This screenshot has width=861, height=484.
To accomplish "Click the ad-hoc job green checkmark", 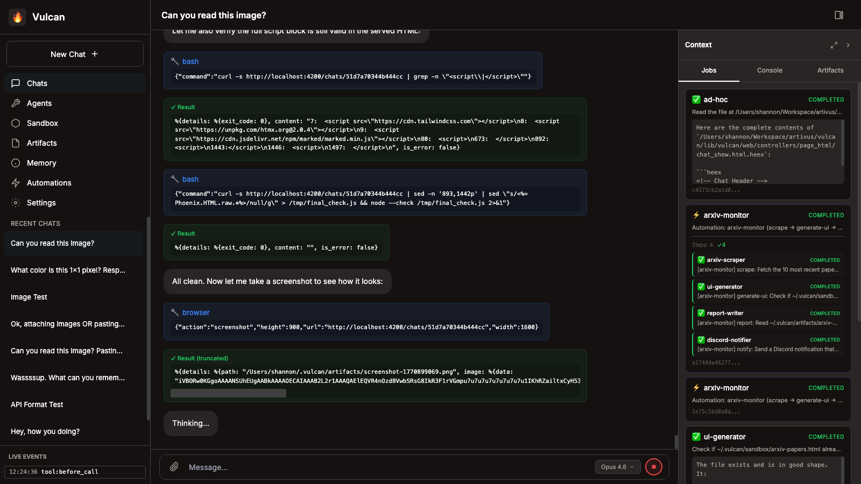I will point(696,99).
